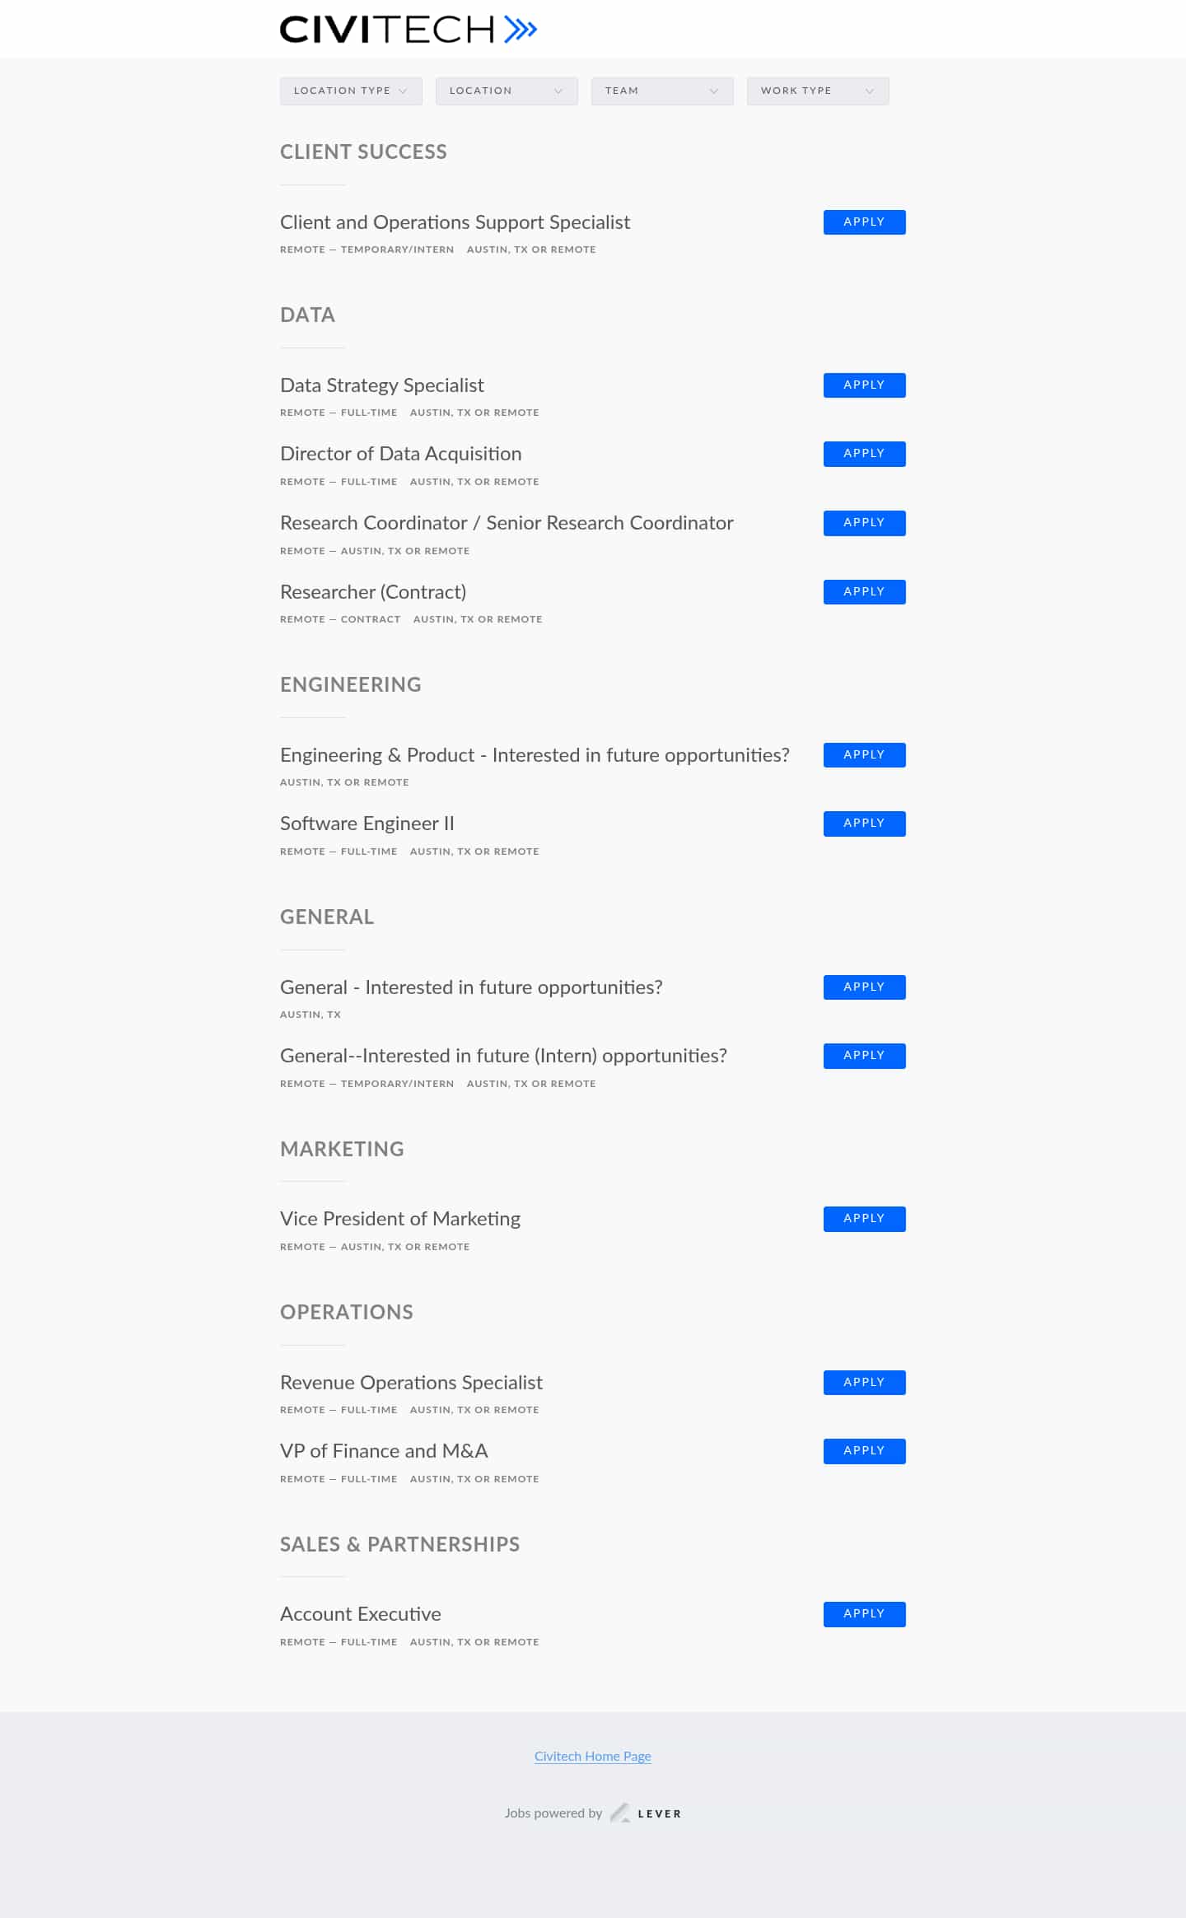This screenshot has width=1186, height=1918.
Task: Apply for Research Coordinator position
Action: coord(864,523)
